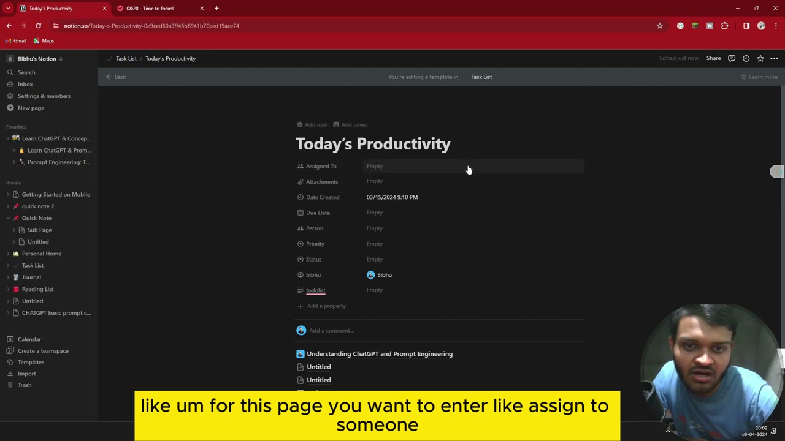The width and height of the screenshot is (785, 441).
Task: Open the browser Extensions puzzle icon
Action: (725, 26)
